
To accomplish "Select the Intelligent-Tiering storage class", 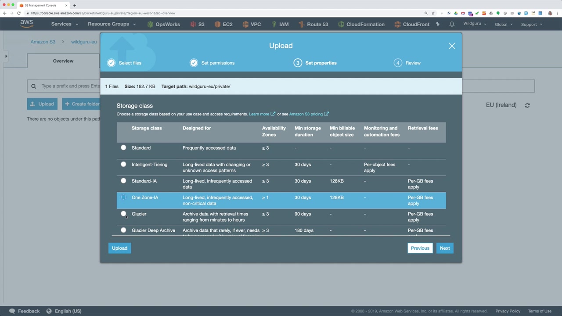I will [123, 165].
